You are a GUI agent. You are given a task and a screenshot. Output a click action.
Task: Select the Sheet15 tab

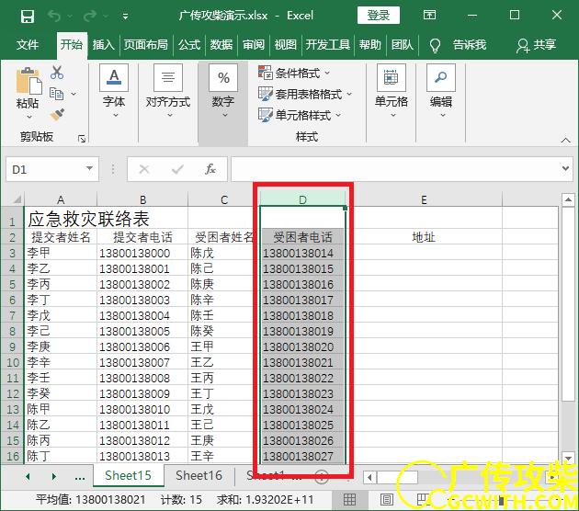point(128,475)
